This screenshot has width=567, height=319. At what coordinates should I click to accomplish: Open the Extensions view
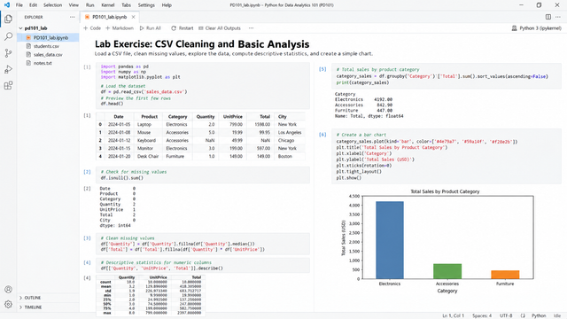tap(8, 86)
